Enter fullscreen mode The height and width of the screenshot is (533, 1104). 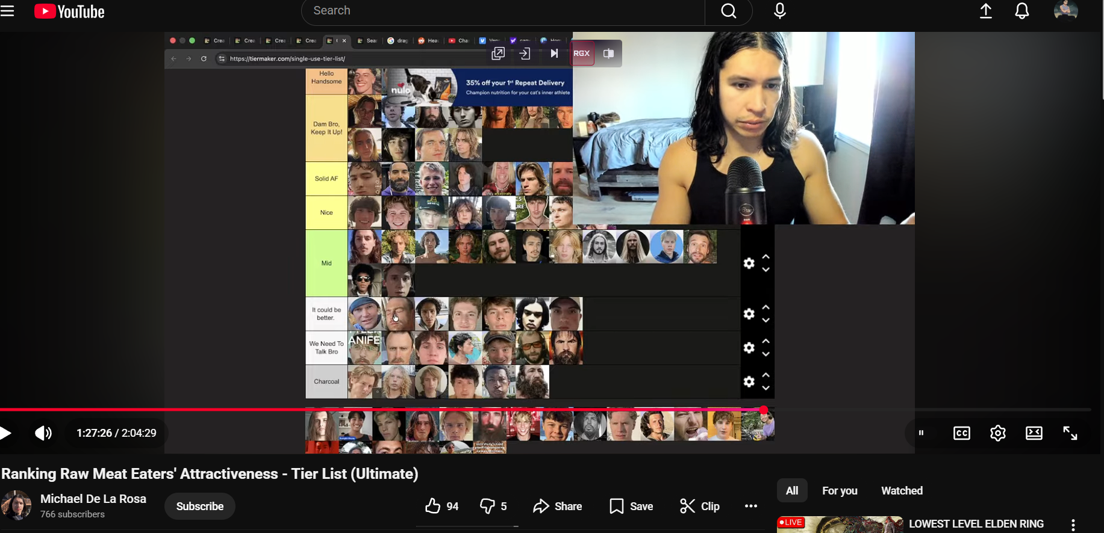(1070, 433)
